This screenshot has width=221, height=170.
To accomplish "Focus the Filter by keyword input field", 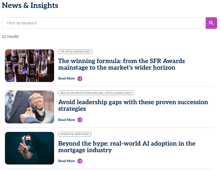I will [104, 23].
